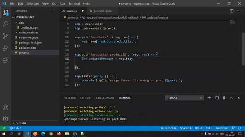Open the Terminal menu
The image size is (245, 137).
(x=74, y=3)
